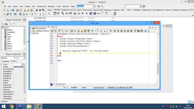The width and height of the screenshot is (194, 109).
Task: Switch to the Data Access palette tab
Action: (87, 10)
